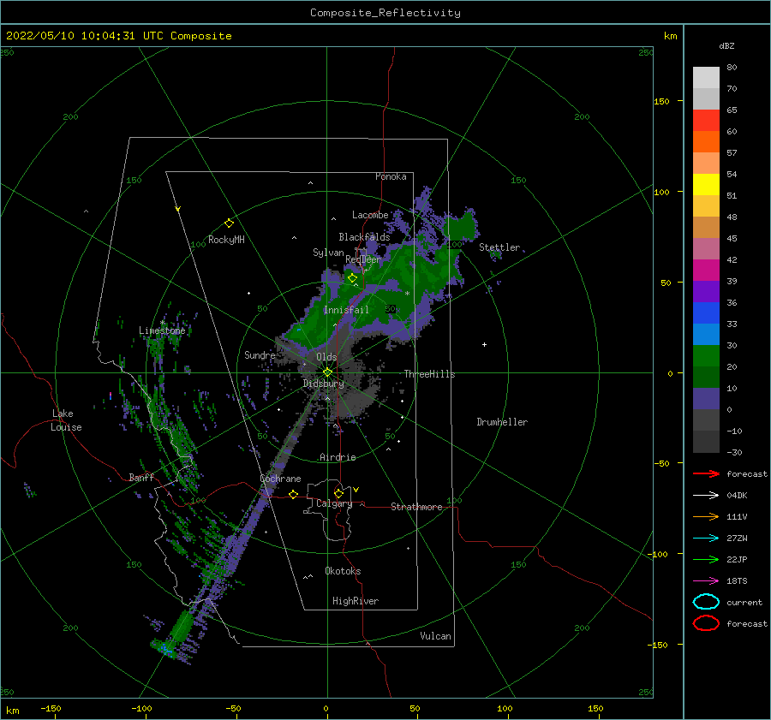
Task: Click the red forecast ellipse legend icon
Action: 706,623
